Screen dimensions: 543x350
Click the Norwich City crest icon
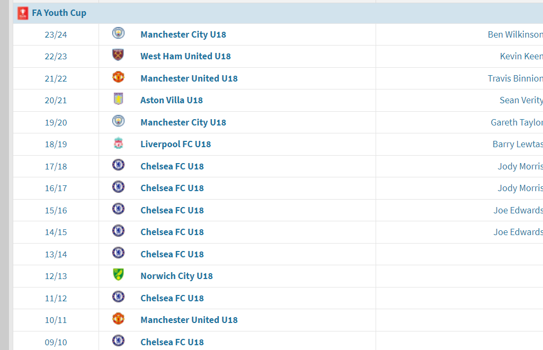tap(118, 275)
